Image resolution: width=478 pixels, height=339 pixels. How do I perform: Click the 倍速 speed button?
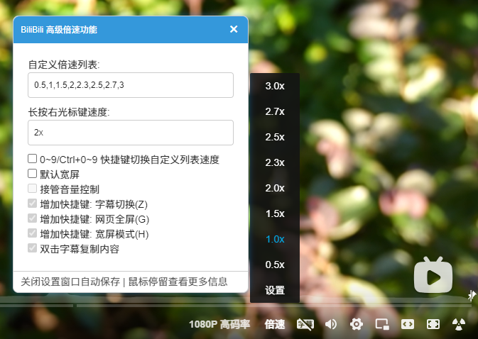click(275, 324)
